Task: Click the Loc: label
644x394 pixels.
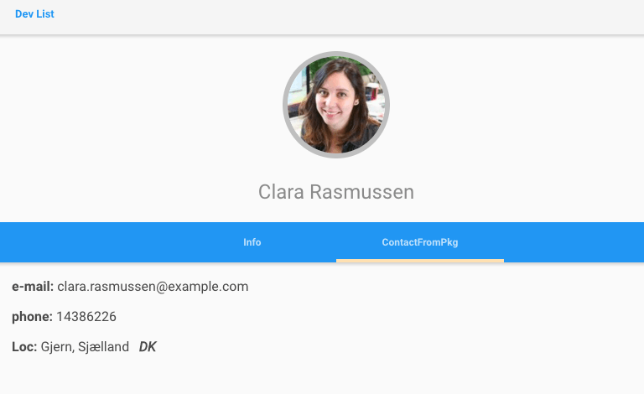Action: 24,347
